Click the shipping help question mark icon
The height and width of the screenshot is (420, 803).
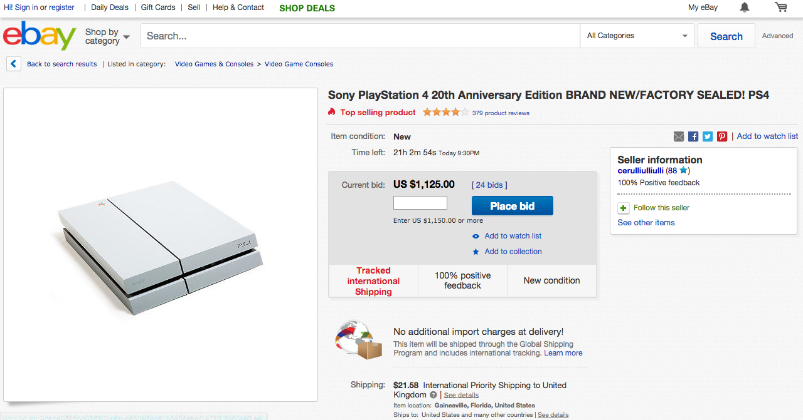click(x=433, y=395)
